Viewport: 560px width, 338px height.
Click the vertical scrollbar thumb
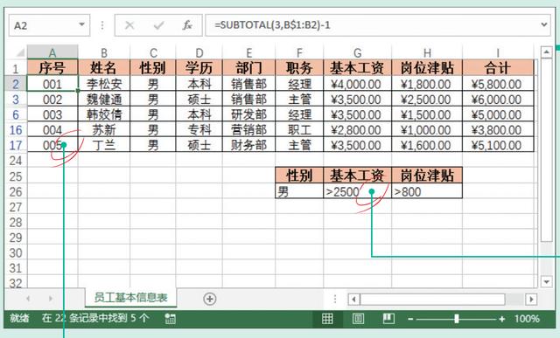coord(546,149)
